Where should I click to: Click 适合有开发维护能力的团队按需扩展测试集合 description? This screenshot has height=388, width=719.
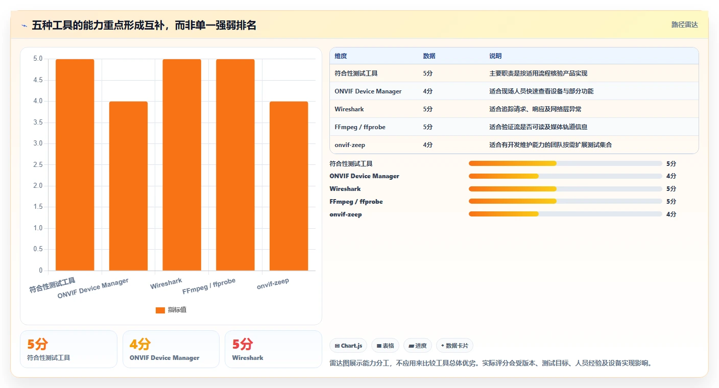pos(550,145)
